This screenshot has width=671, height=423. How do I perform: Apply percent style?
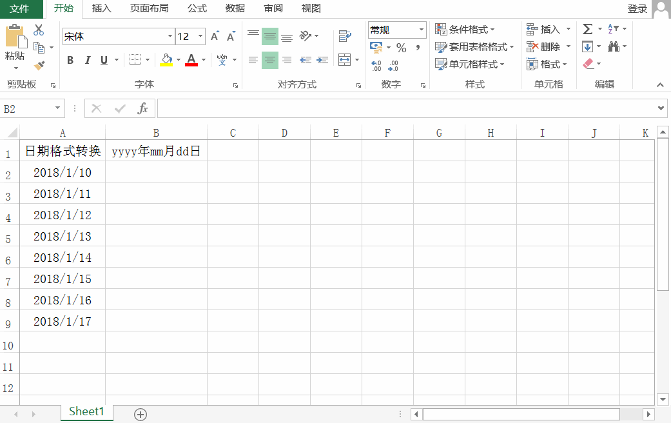401,48
